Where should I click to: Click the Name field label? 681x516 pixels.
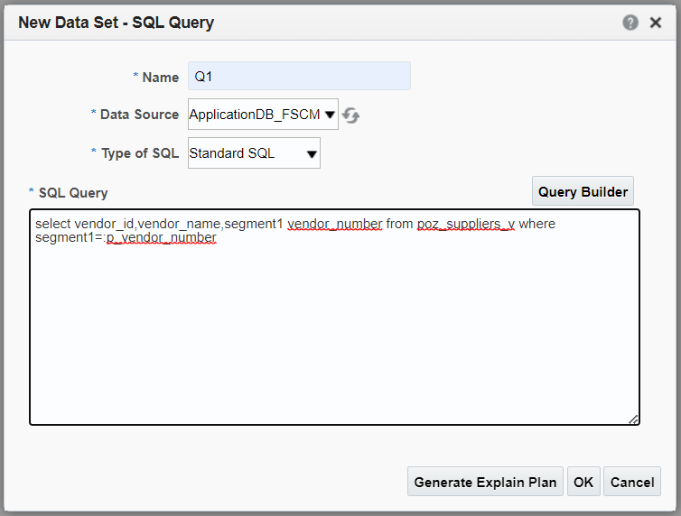[160, 78]
